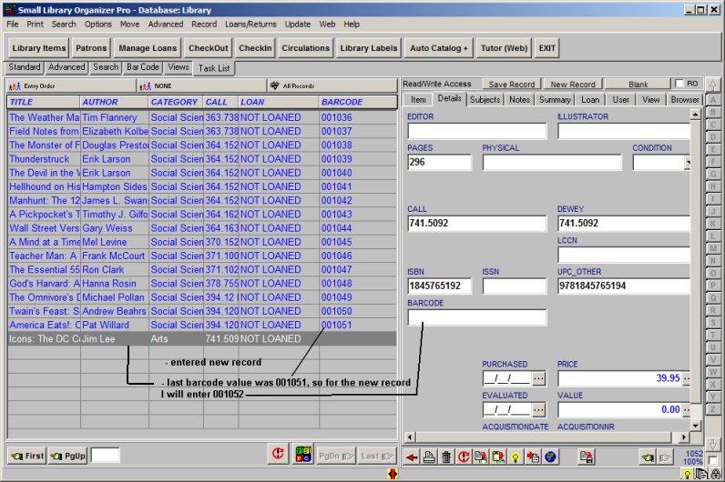Open the PURCHASED date picker button
The height and width of the screenshot is (482, 725).
point(538,378)
